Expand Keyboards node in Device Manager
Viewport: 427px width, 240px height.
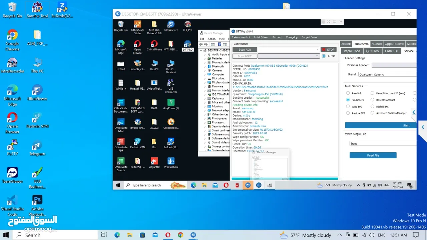click(204, 98)
